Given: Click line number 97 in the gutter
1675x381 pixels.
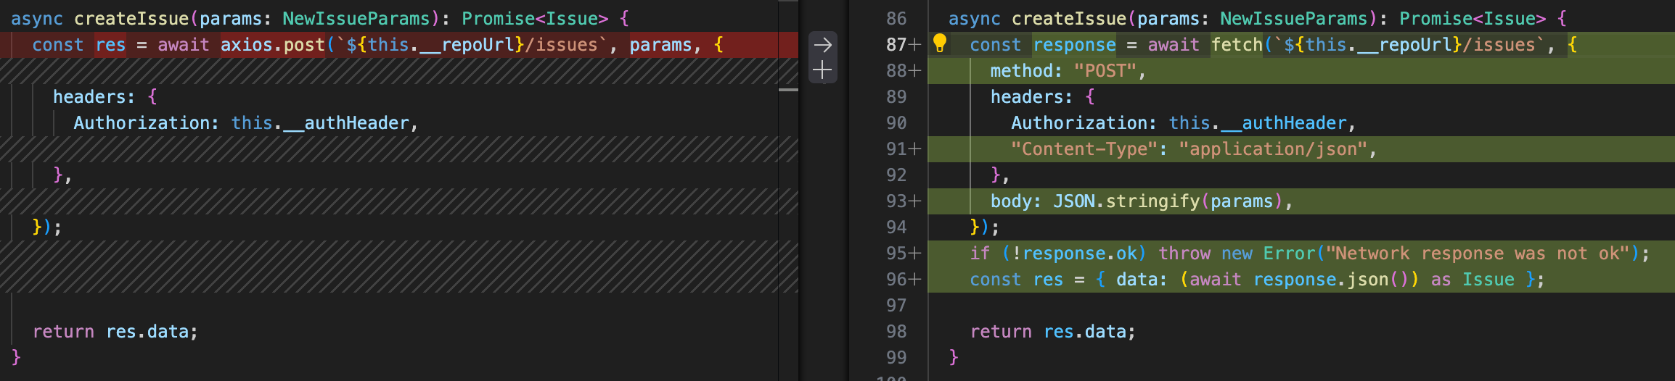Looking at the screenshot, I should 896,306.
